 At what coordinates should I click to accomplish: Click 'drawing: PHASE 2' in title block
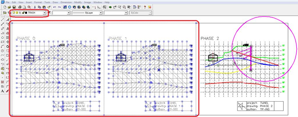coord(260,106)
